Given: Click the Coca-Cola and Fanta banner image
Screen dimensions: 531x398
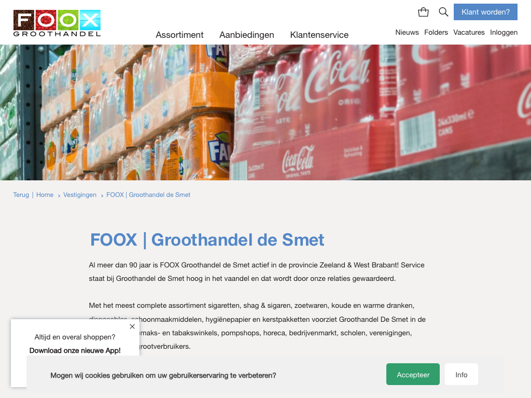Looking at the screenshot, I should tap(265, 112).
